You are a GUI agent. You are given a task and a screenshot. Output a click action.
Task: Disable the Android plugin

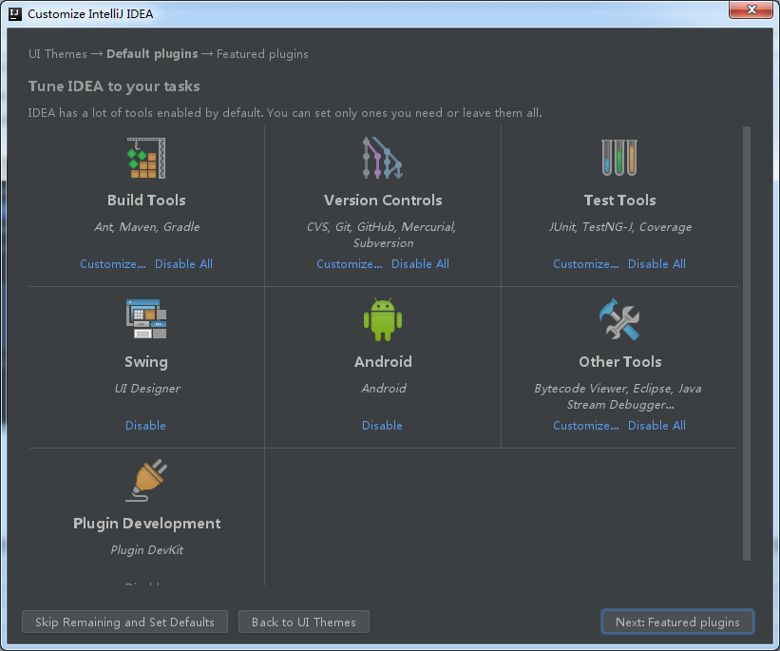click(x=382, y=426)
